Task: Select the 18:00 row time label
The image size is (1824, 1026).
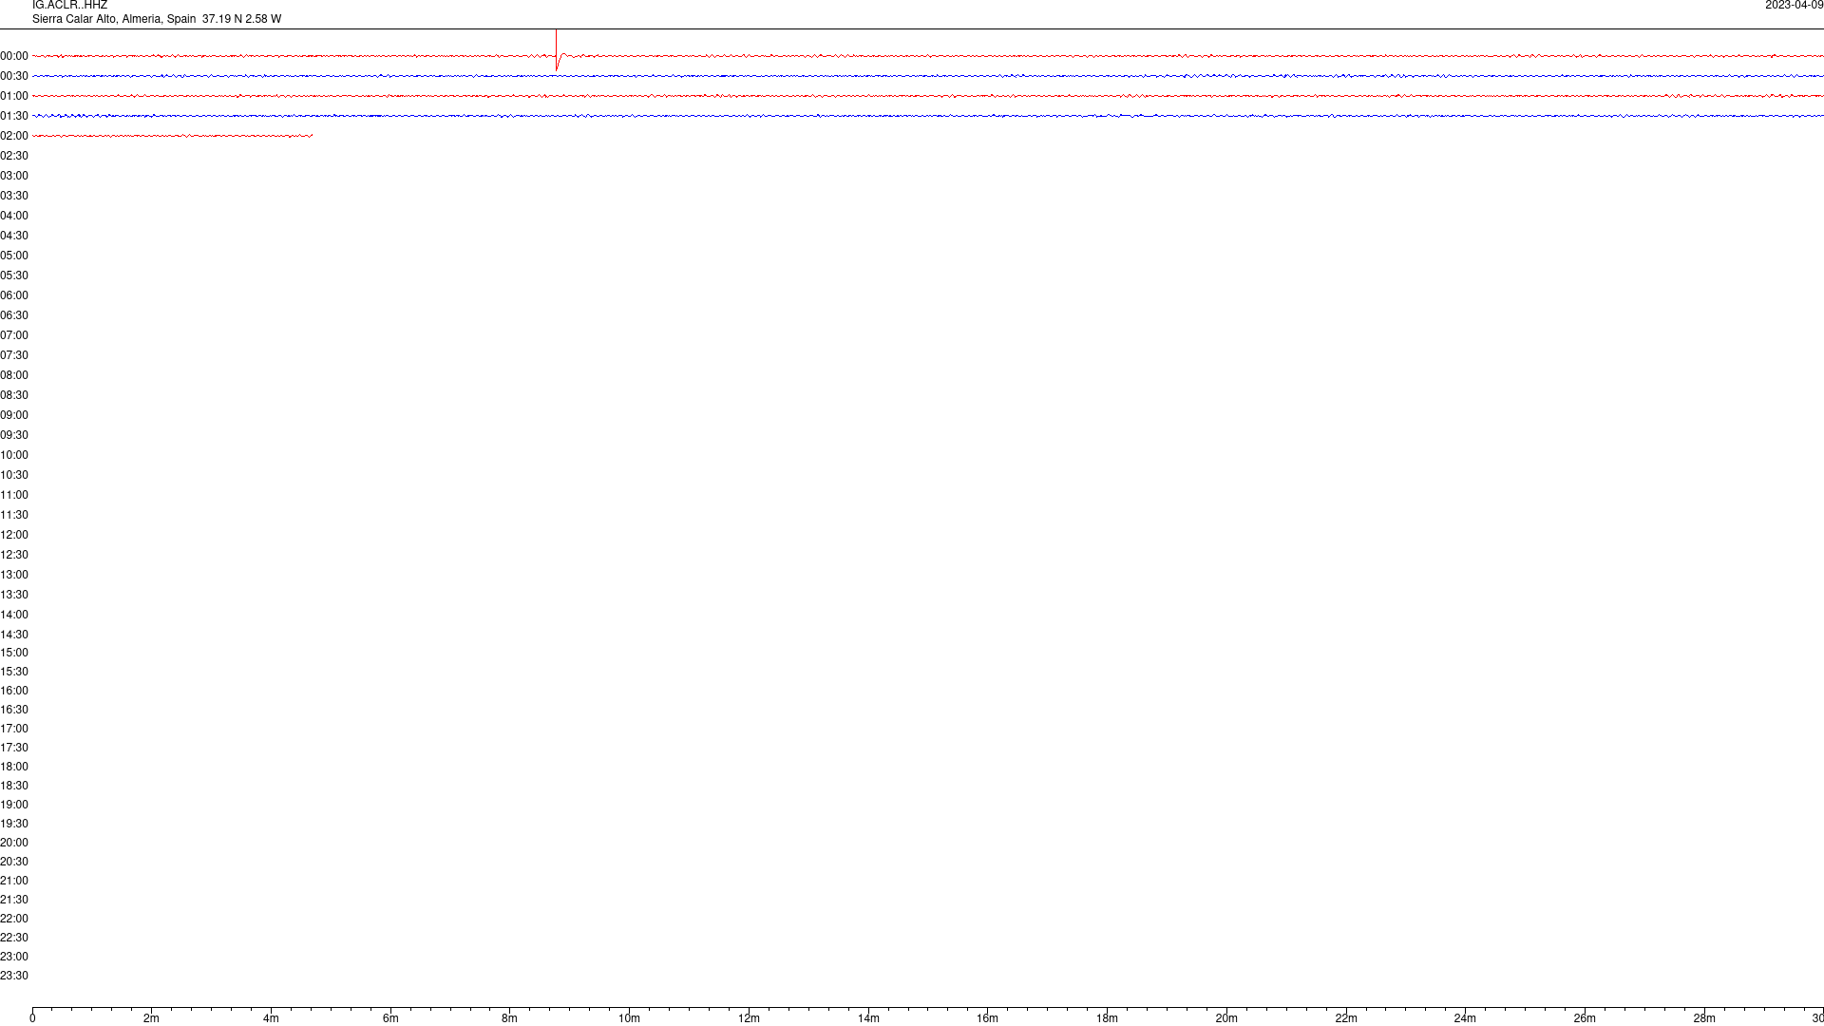Action: (x=14, y=767)
